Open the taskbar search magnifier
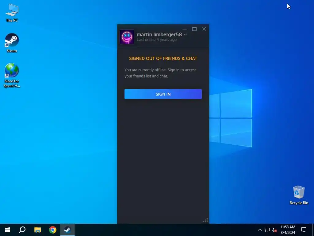Viewport: 314px width, 236px height. tap(22, 230)
